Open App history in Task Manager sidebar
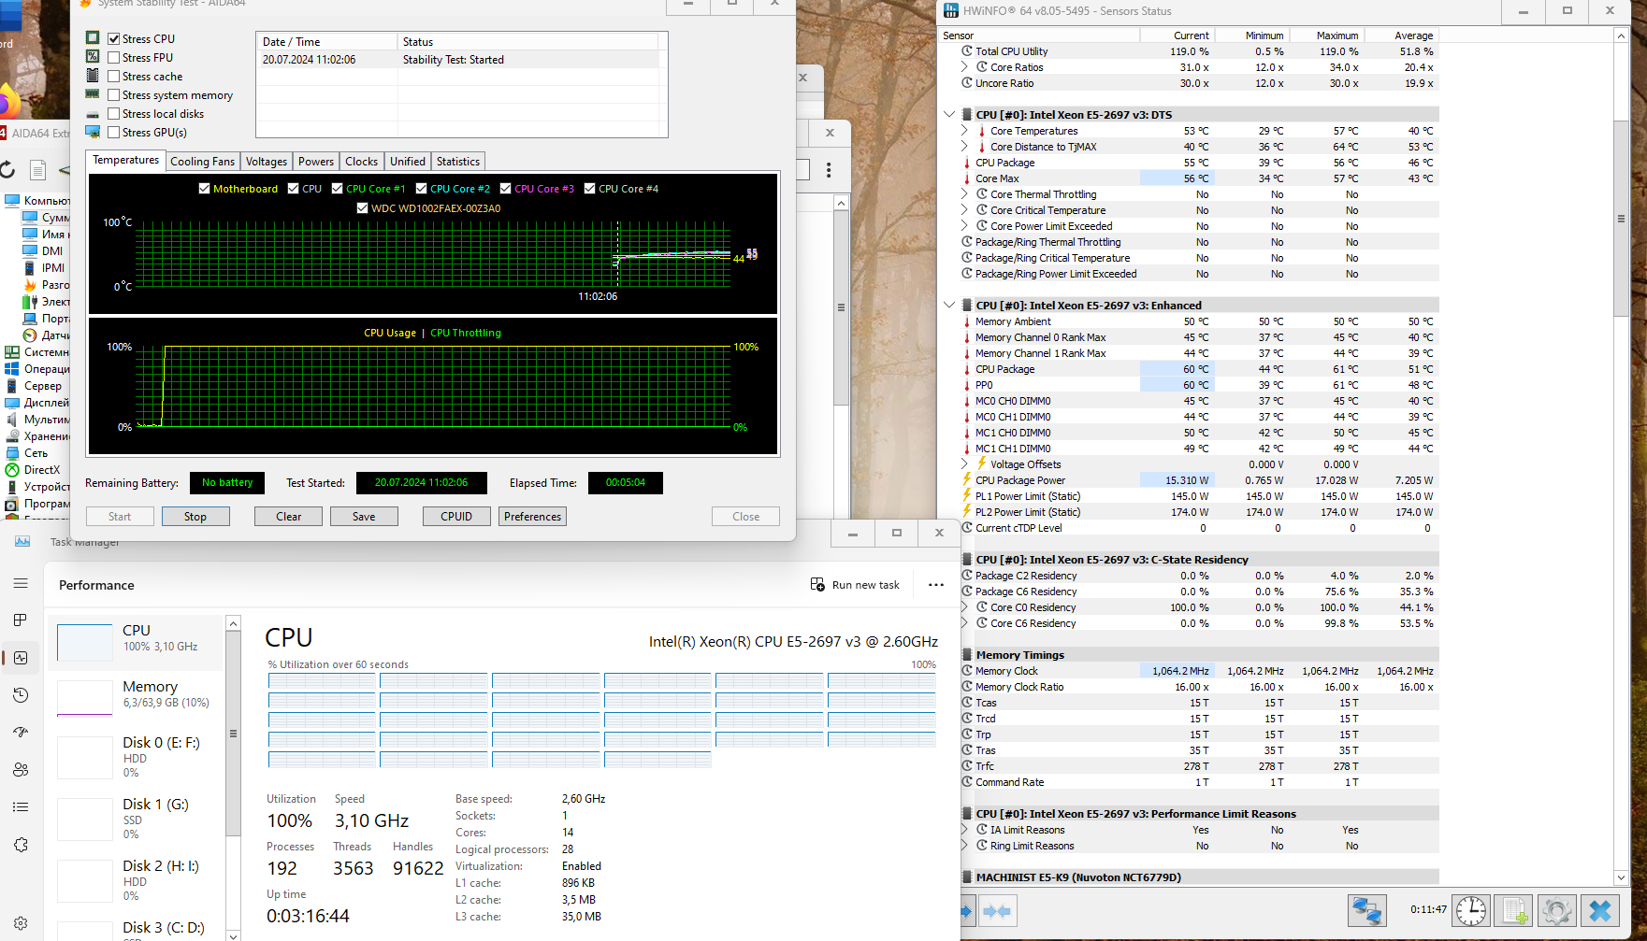 21,695
